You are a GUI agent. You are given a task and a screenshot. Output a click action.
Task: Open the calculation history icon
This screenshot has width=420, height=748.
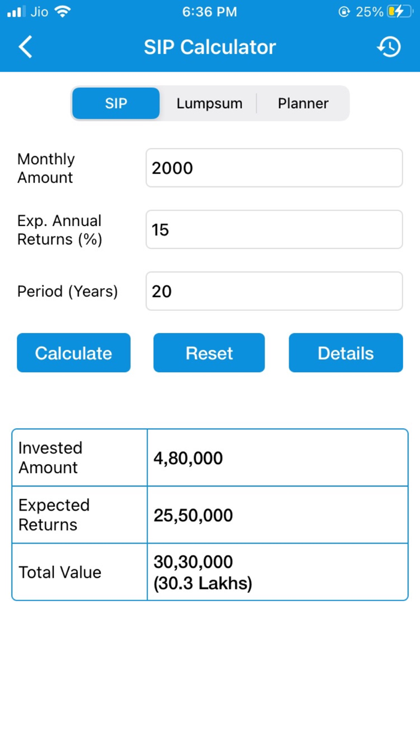[389, 46]
